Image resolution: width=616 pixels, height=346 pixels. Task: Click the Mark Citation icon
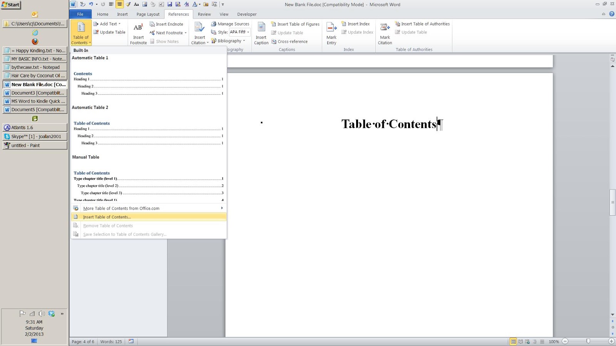[385, 33]
